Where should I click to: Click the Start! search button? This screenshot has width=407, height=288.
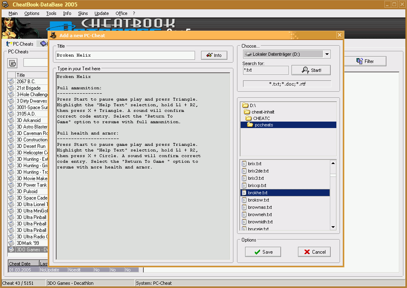[311, 70]
